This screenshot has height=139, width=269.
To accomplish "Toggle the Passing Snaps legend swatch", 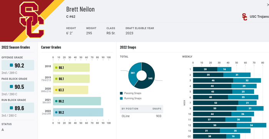I will 121,93.
